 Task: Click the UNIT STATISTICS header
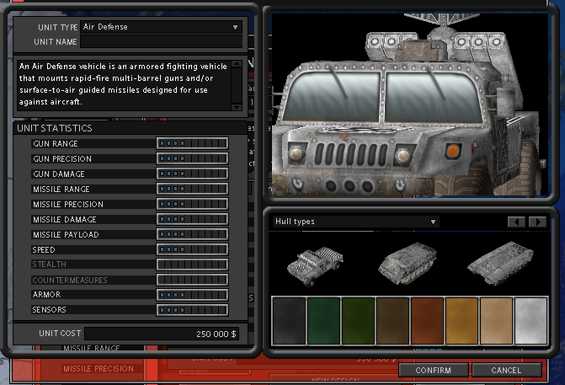55,128
